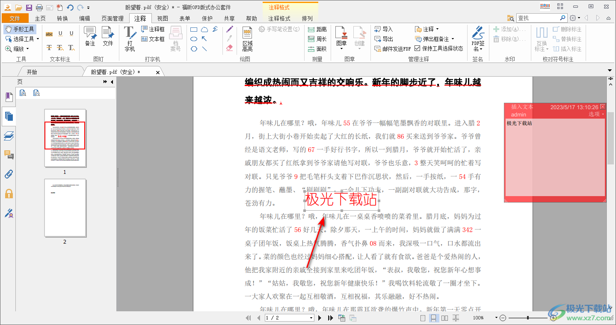Expand the 选择工具 dropdown
This screenshot has height=325, width=616.
coord(38,39)
